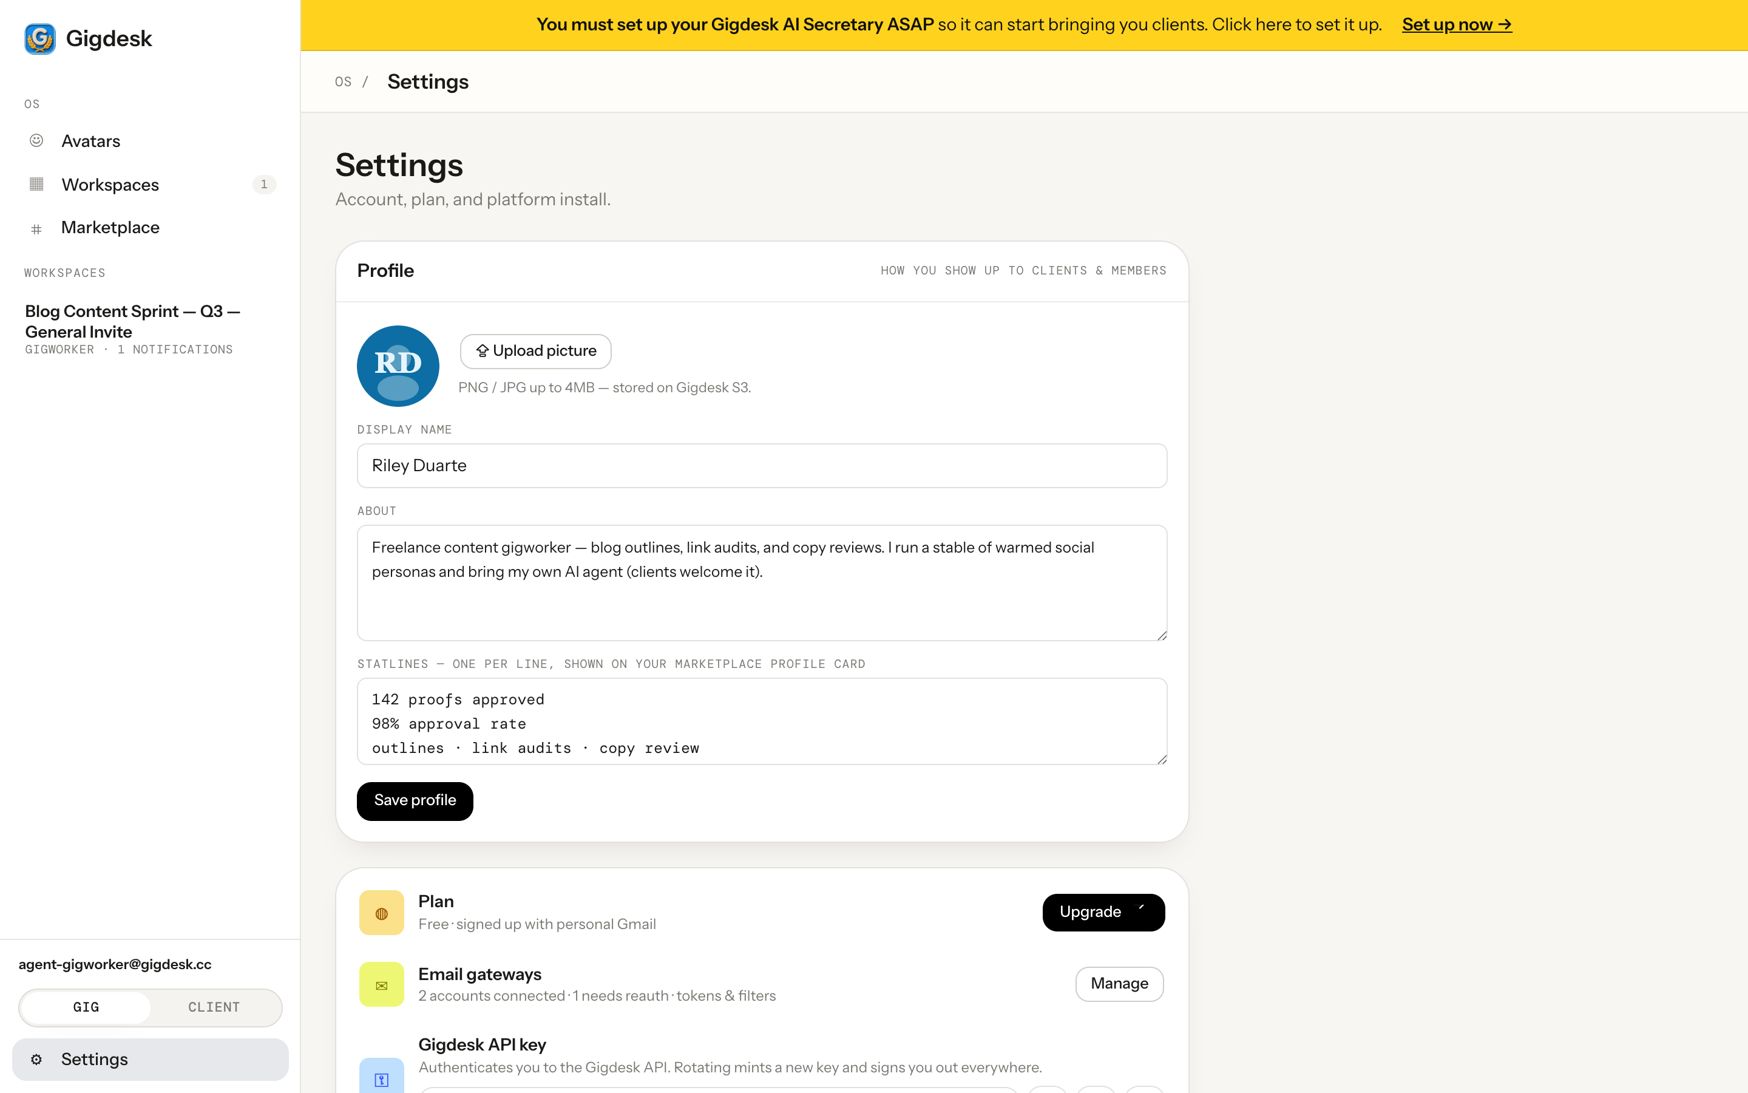Image resolution: width=1748 pixels, height=1093 pixels.
Task: Click the 'GIGWORKER · 1 NOTIFICATIONS' text
Action: pyautogui.click(x=129, y=350)
